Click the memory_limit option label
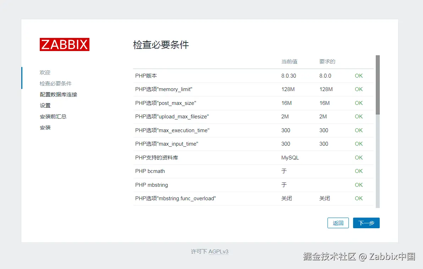Screen dimensions: 423x269 coord(164,89)
